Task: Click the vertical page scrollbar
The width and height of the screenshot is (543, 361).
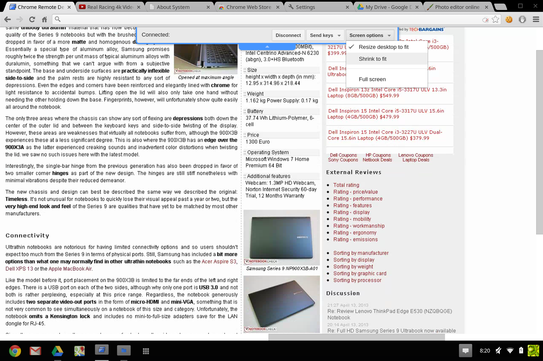Action: (539, 142)
